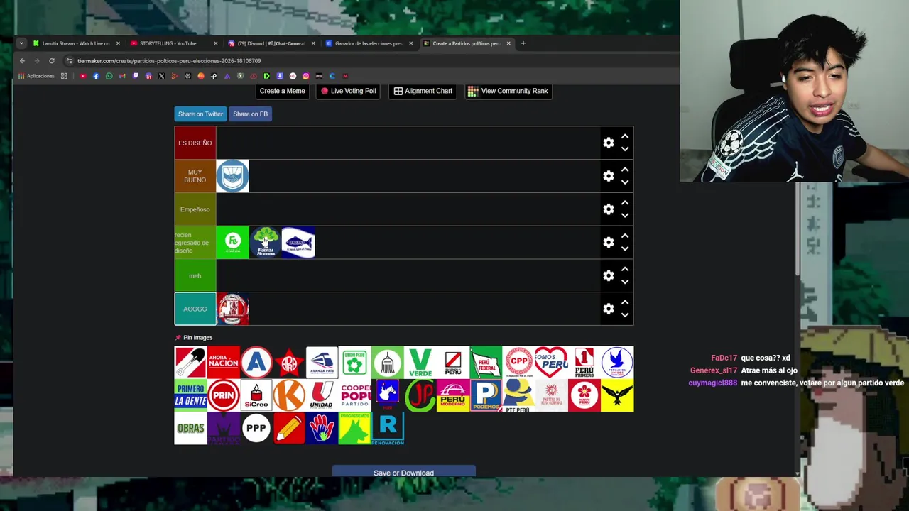Select the CPP party logo
Viewport: 909px width, 511px height.
click(518, 363)
